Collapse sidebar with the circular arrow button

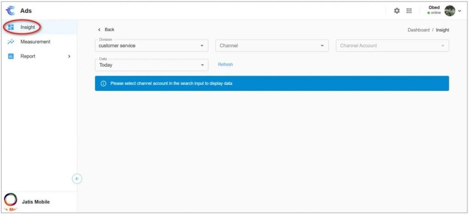(x=77, y=179)
